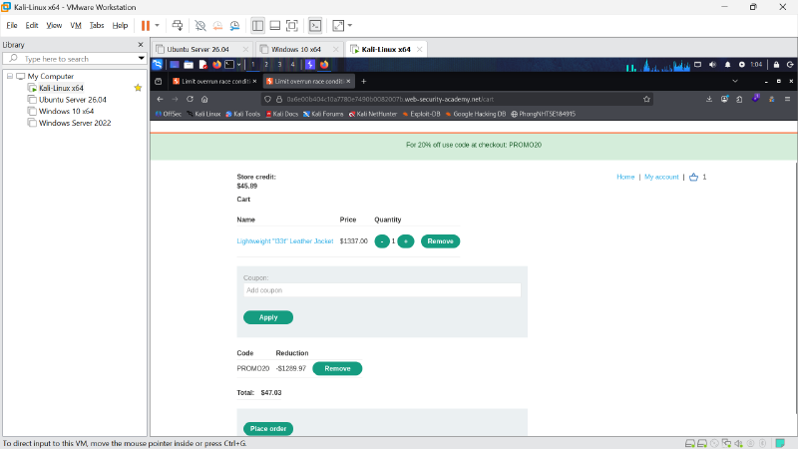Viewport: 798px width, 449px height.
Task: Open the shopping basket icon
Action: pyautogui.click(x=693, y=178)
